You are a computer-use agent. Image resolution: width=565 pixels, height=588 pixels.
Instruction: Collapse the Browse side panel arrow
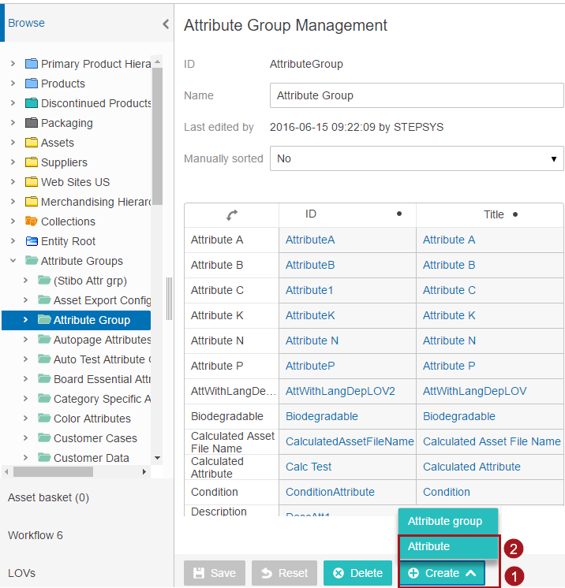166,24
